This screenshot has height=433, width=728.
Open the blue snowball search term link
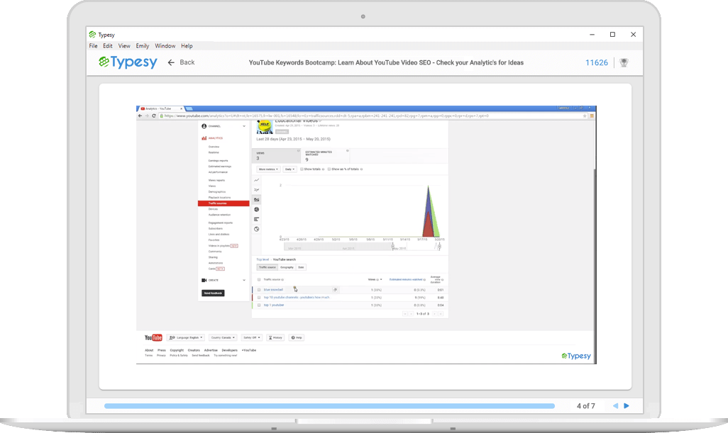pos(273,290)
